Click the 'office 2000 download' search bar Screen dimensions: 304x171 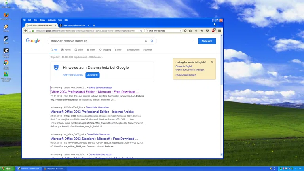click(163, 30)
